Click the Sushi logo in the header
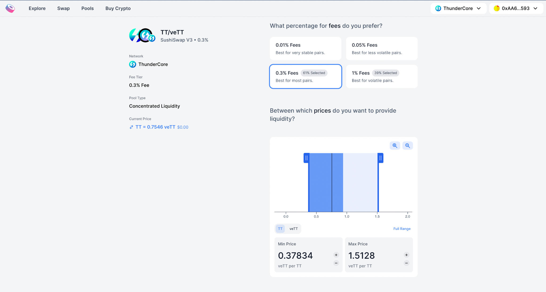The height and width of the screenshot is (292, 546). [x=10, y=8]
